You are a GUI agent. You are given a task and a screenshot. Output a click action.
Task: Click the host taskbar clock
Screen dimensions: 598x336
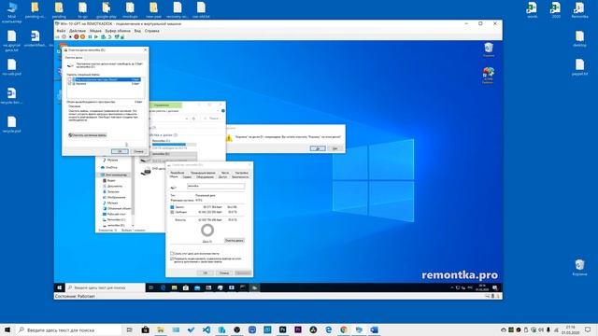570,329
